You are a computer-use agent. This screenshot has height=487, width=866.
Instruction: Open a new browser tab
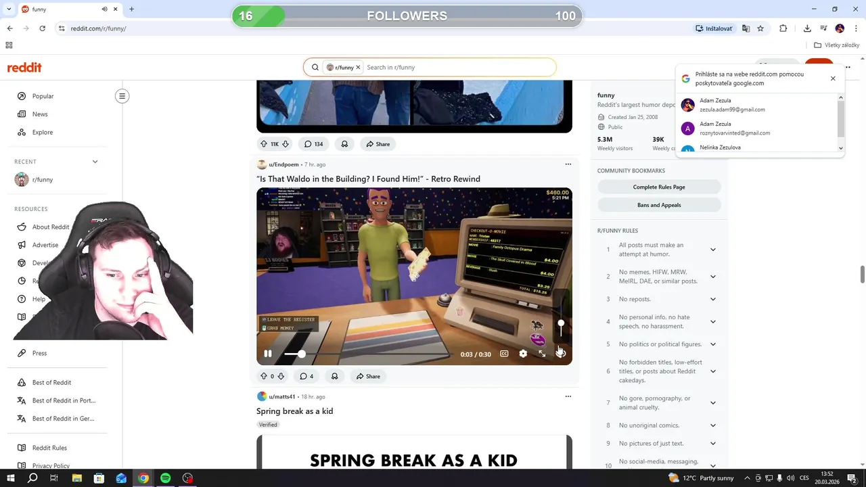[x=131, y=9]
